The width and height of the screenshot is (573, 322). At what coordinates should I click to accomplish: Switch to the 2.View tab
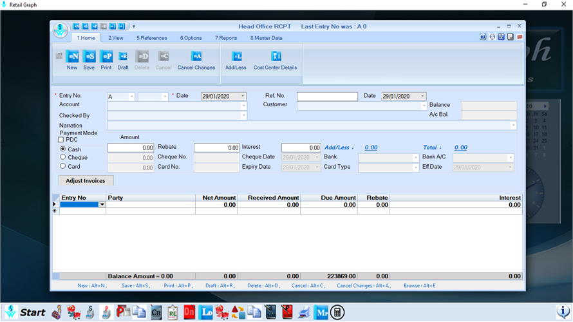[x=115, y=37]
